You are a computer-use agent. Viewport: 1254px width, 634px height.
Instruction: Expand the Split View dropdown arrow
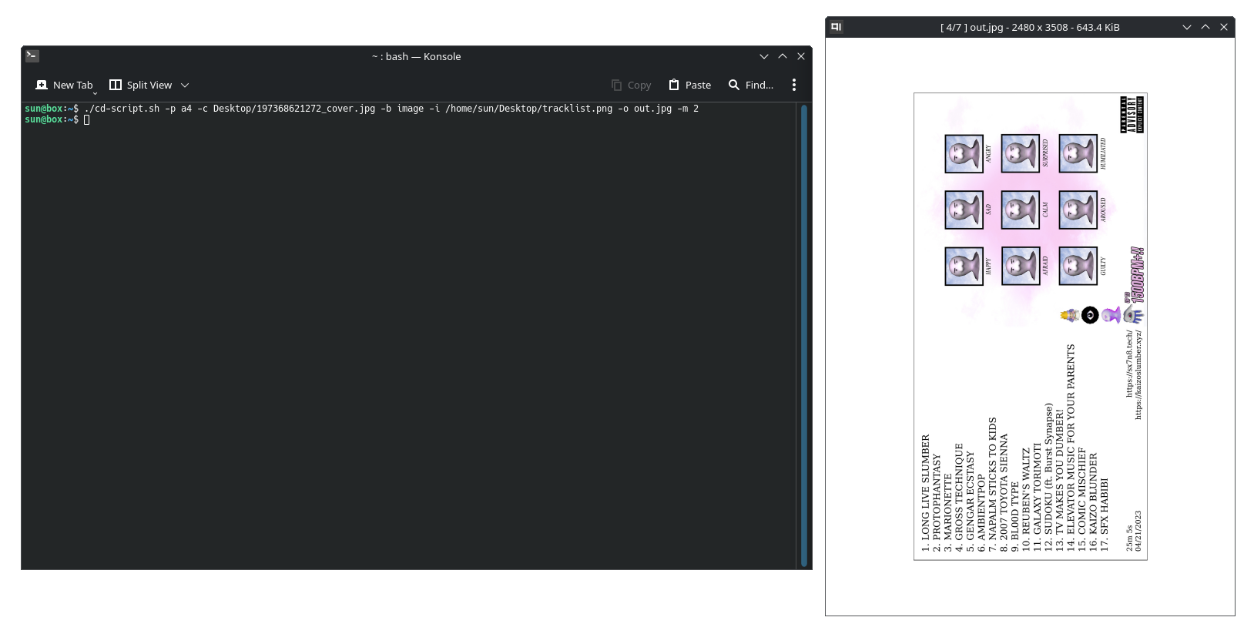pos(185,86)
